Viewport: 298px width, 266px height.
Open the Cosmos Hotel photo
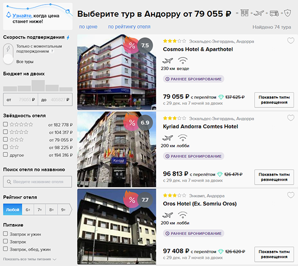tap(117, 72)
